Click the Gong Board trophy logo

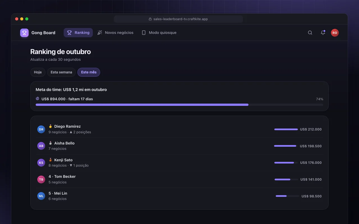point(24,33)
